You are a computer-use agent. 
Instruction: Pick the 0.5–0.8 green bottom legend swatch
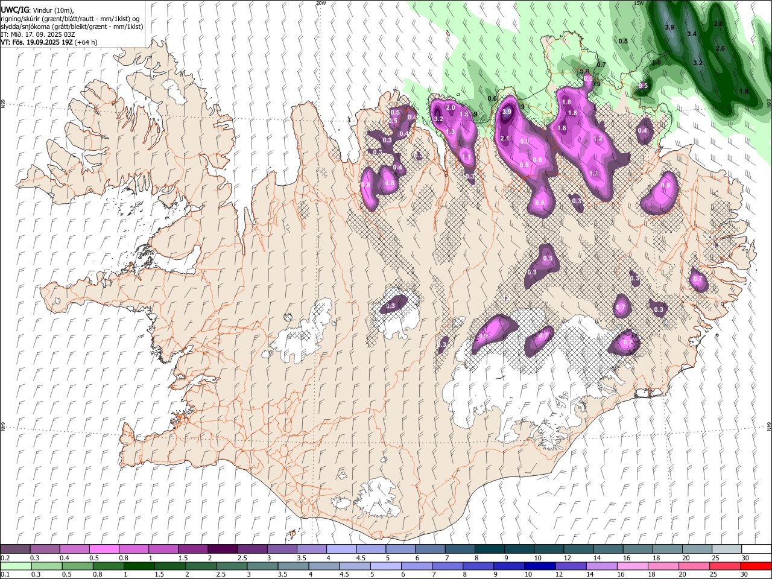coord(77,566)
